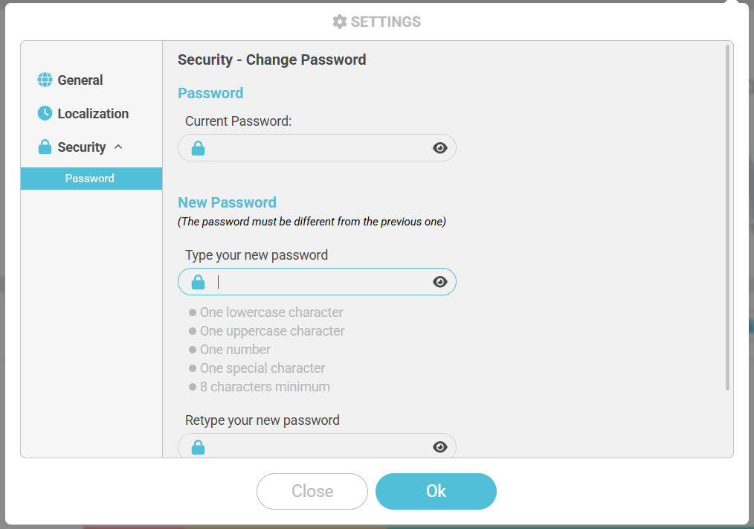
Task: Click the lock icon beside Security
Action: (x=45, y=147)
